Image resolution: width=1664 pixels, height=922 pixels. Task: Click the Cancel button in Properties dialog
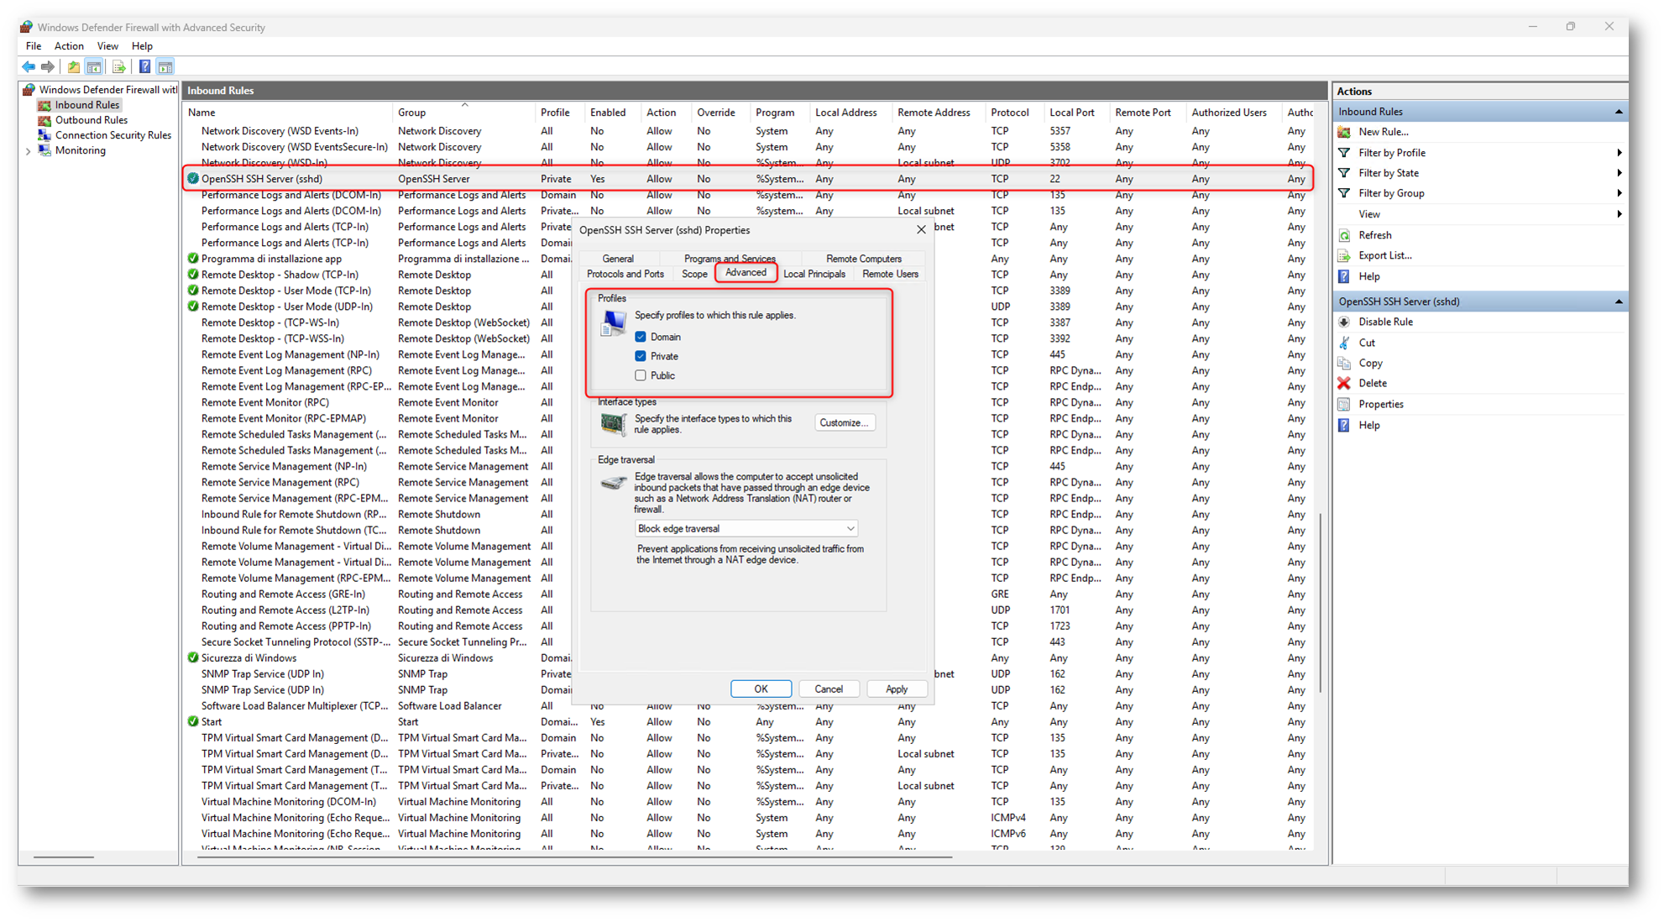point(829,689)
